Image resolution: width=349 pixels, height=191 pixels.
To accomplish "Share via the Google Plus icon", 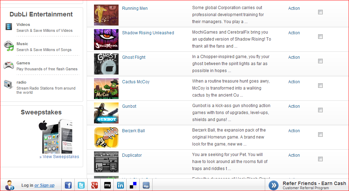I will click(94, 185).
